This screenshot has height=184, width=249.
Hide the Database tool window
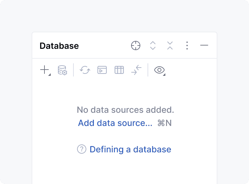[x=204, y=45]
